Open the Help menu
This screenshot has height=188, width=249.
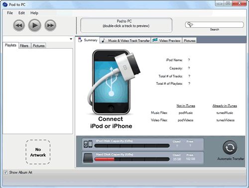(34, 13)
